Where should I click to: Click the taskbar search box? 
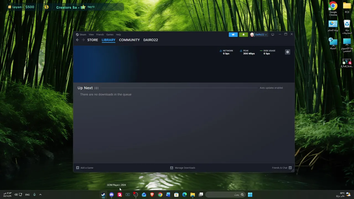pyautogui.click(x=225, y=195)
